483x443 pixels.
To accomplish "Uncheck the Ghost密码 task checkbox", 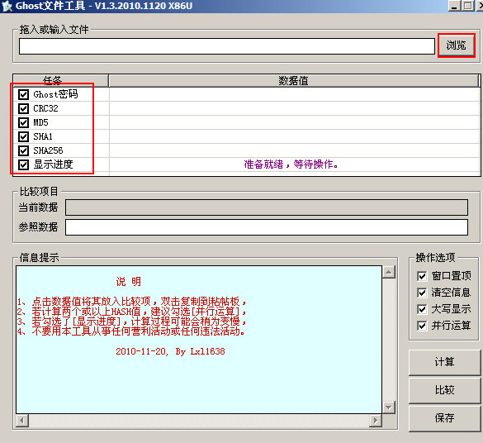I will coord(23,94).
